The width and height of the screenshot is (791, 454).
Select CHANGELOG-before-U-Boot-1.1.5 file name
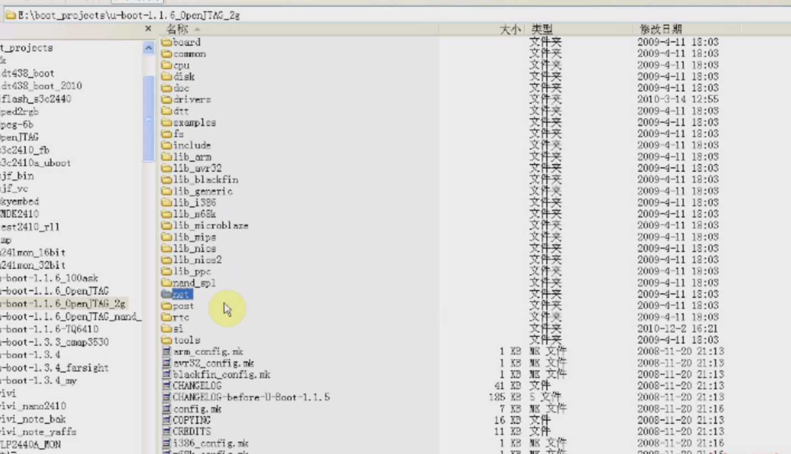point(251,397)
